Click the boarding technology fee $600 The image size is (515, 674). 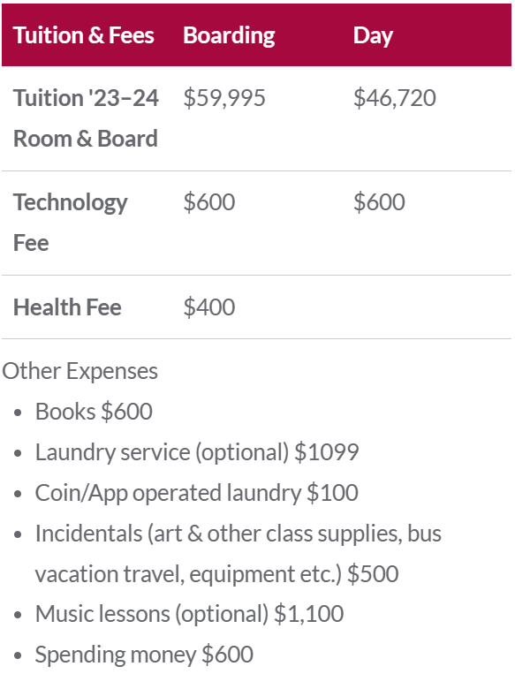pos(209,202)
